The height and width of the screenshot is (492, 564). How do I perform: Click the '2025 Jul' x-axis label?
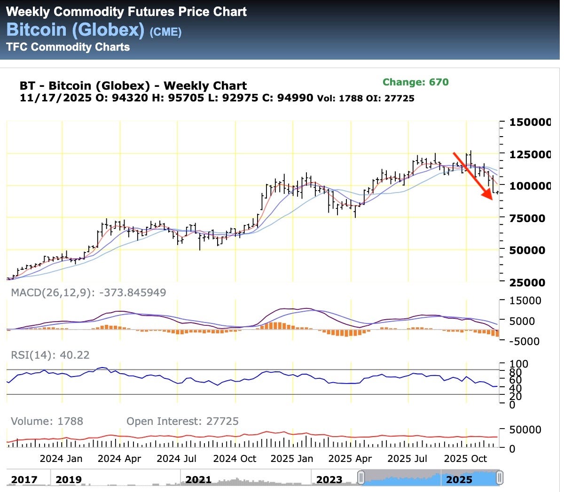(x=407, y=459)
